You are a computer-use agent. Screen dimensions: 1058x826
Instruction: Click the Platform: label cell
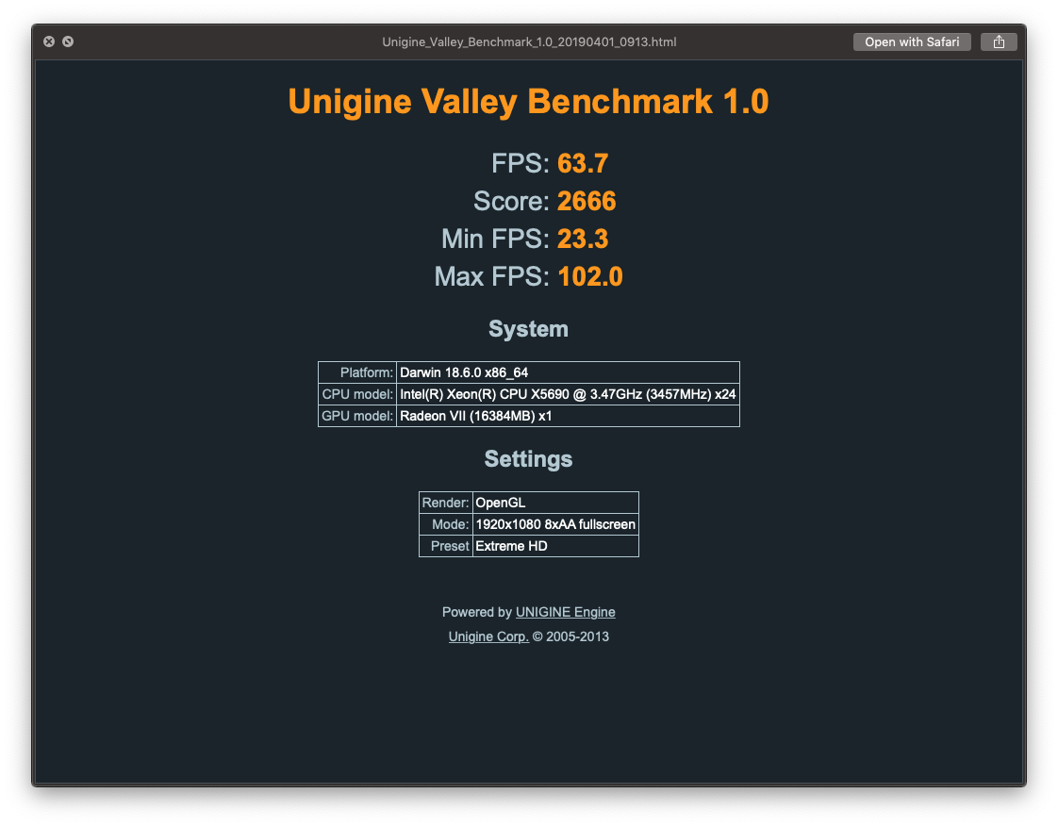point(357,372)
